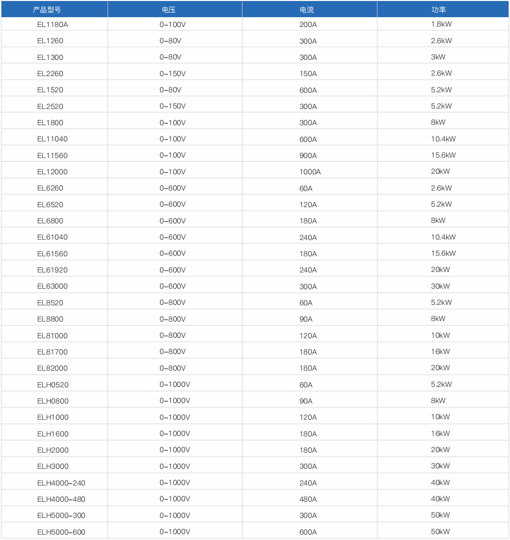
Task: Select the EL12000 model name
Action: click(x=53, y=172)
